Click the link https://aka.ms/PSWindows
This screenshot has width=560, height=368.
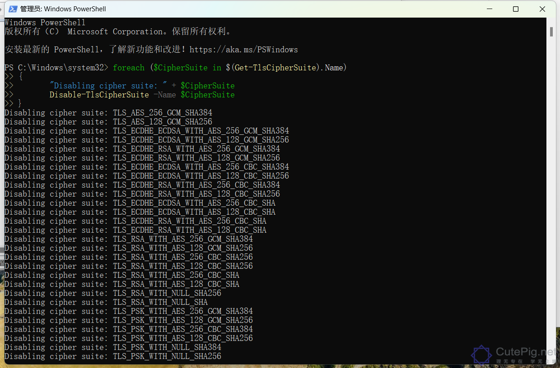(244, 50)
